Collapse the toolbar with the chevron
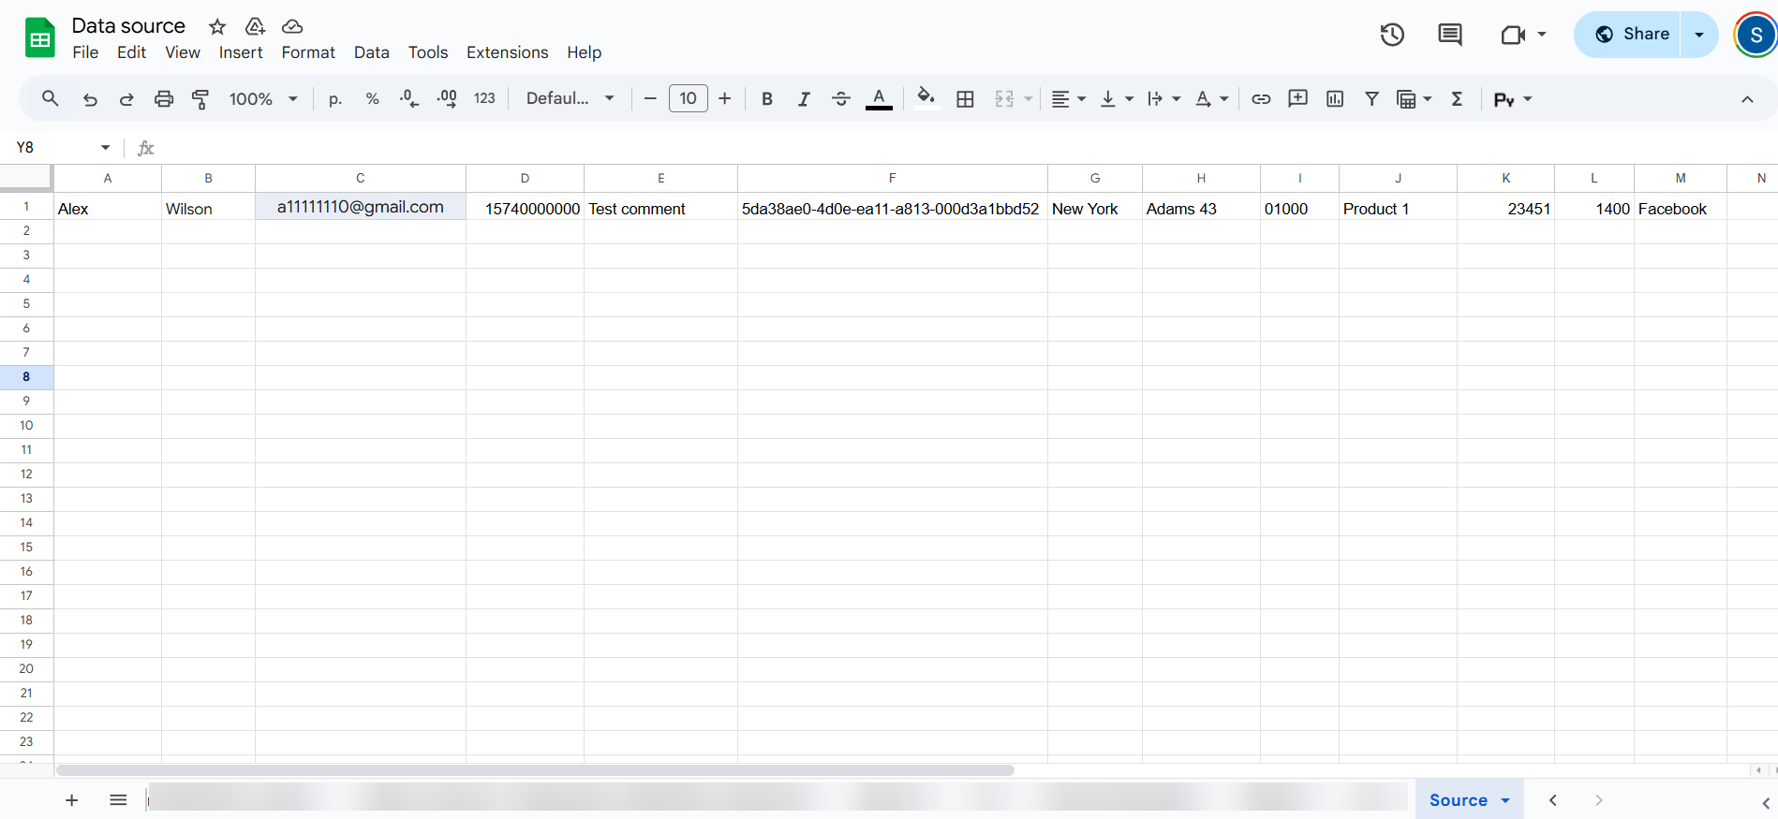1778x819 pixels. coord(1747,99)
